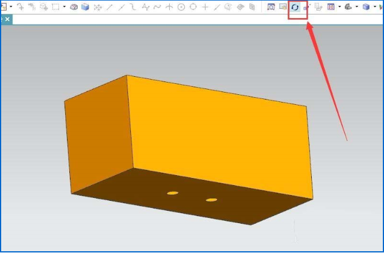Click the plus-shaped point icon
The width and height of the screenshot is (384, 253).
(x=205, y=7)
